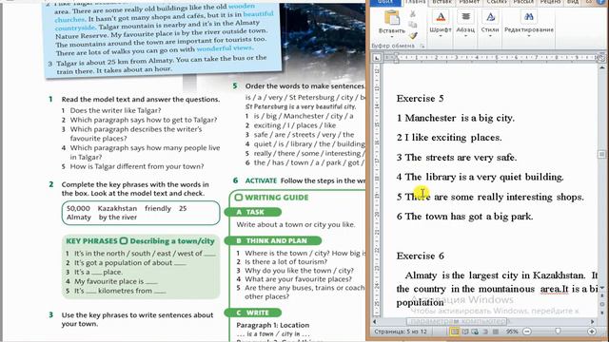Image resolution: width=609 pixels, height=342 pixels.
Task: Open the Файл tab
Action: 385,2
